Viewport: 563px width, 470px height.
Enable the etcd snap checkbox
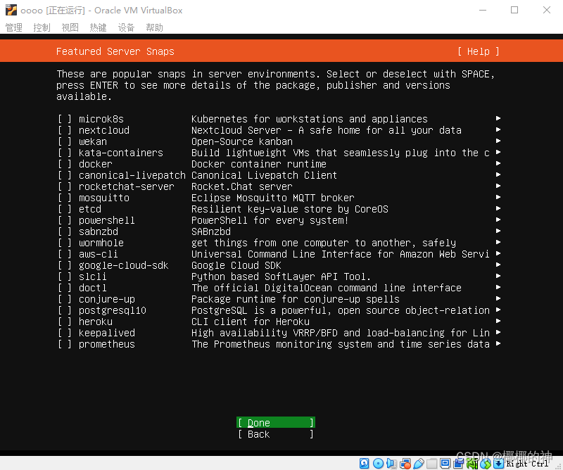tap(65, 209)
